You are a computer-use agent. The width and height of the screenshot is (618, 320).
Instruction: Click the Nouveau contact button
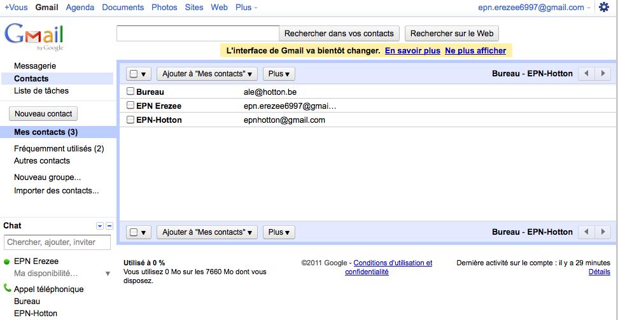43,113
